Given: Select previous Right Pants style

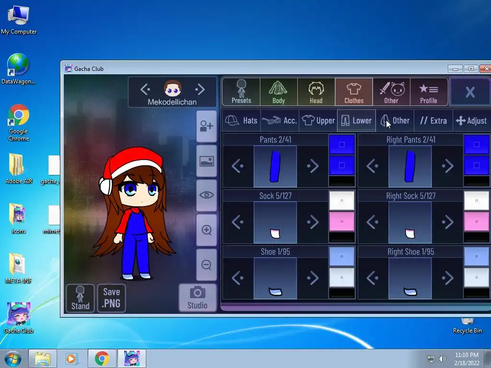Looking at the screenshot, I should (x=373, y=166).
